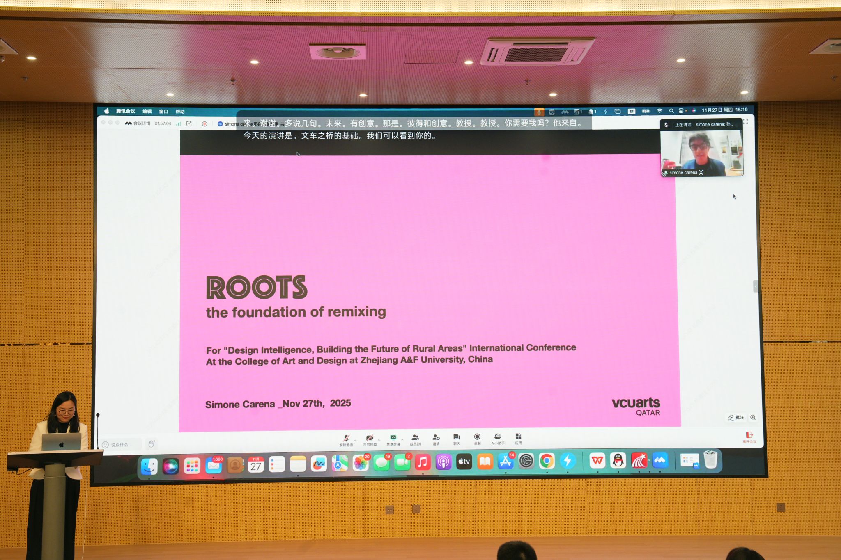Open the 聊天 chat panel

(x=456, y=438)
